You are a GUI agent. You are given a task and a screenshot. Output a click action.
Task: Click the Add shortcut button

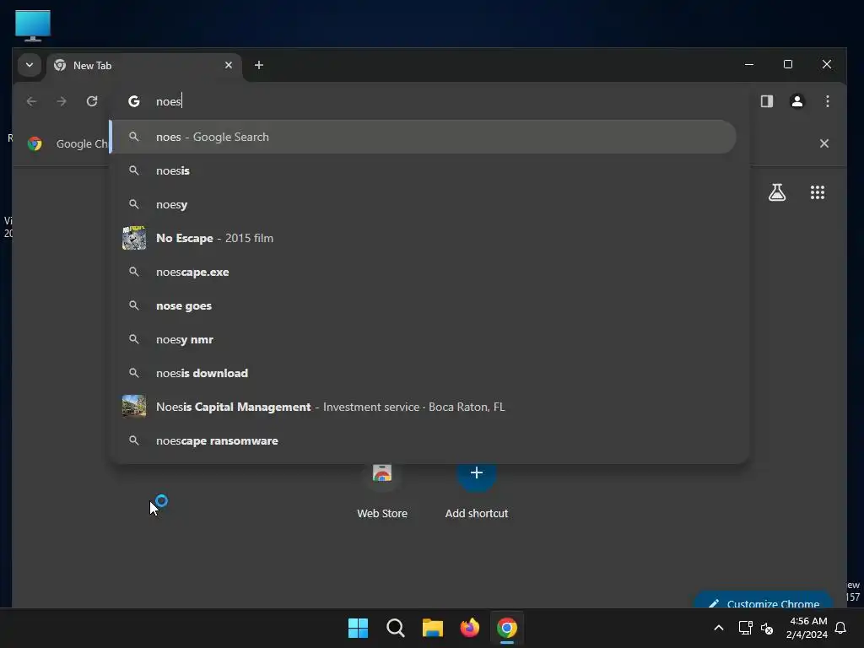[477, 489]
